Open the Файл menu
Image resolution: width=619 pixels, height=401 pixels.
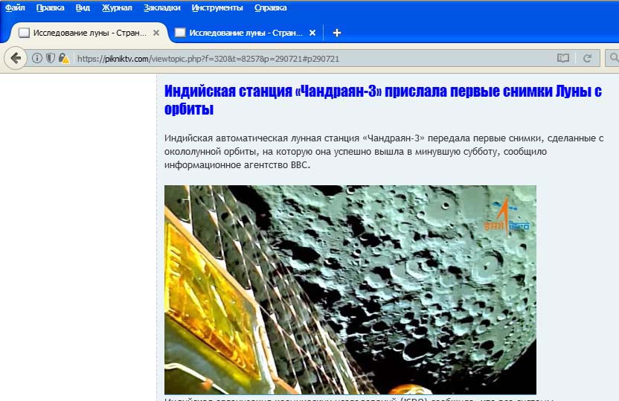pos(15,7)
